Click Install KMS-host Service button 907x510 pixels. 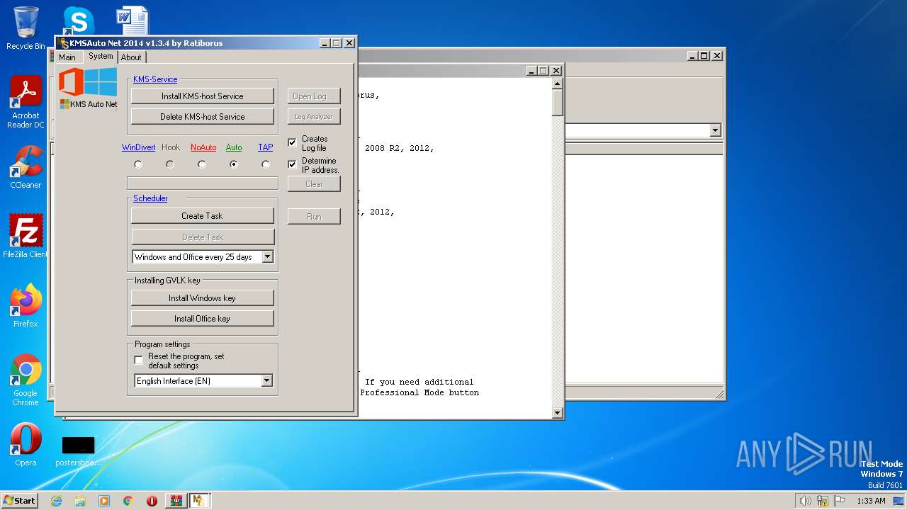(x=203, y=96)
